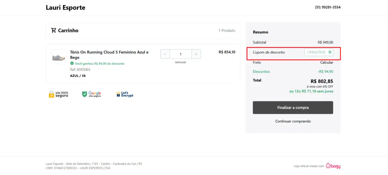Click the Carrinho heading text
388x175 pixels.
pyautogui.click(x=68, y=31)
